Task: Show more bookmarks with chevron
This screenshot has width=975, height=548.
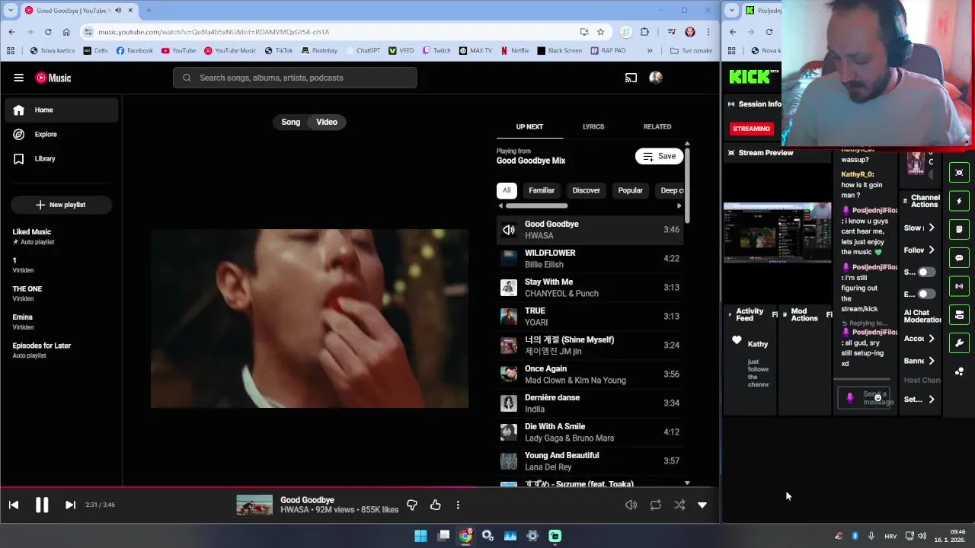Action: [x=650, y=51]
